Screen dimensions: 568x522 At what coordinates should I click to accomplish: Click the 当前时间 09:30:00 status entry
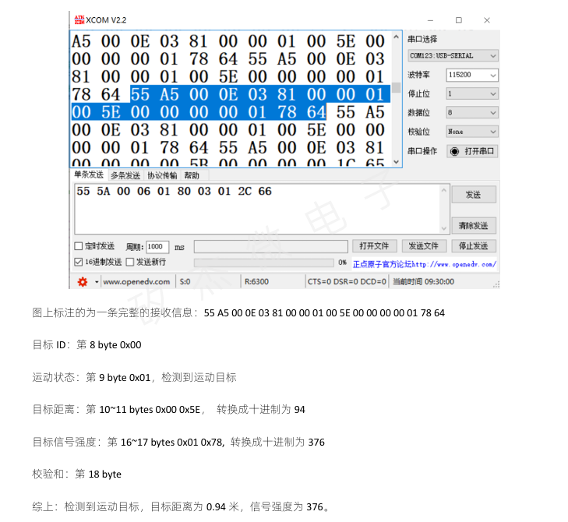click(x=423, y=282)
